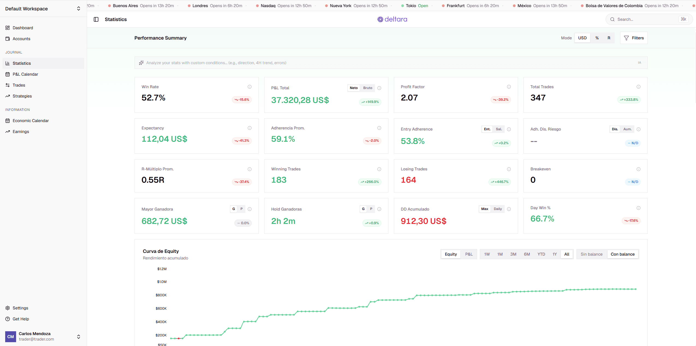Click the Dashboard grid icon
The height and width of the screenshot is (346, 696).
pyautogui.click(x=8, y=28)
